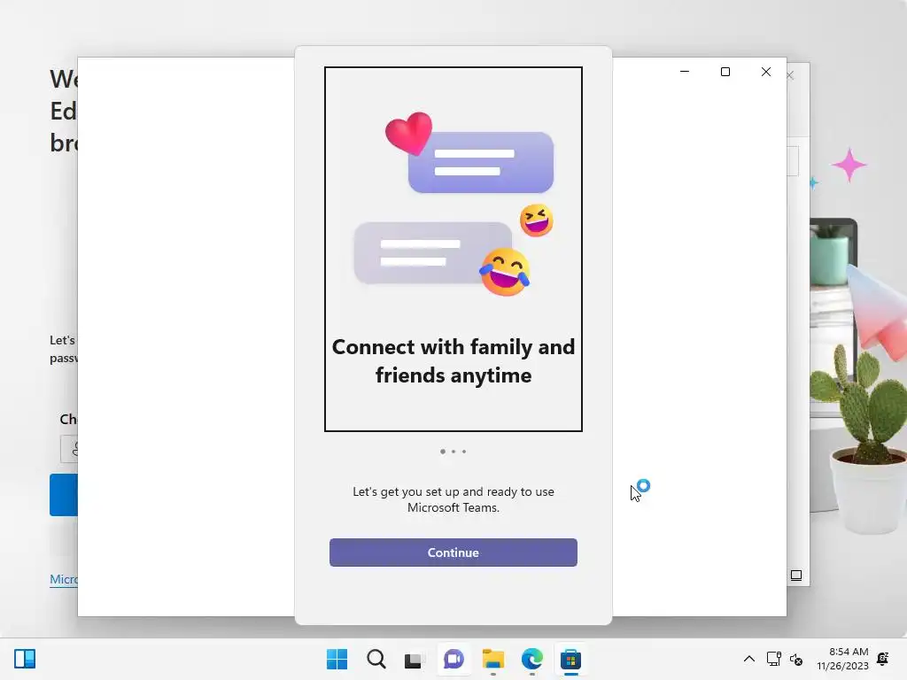The height and width of the screenshot is (680, 907).
Task: Minimize the white background window
Action: click(x=685, y=72)
